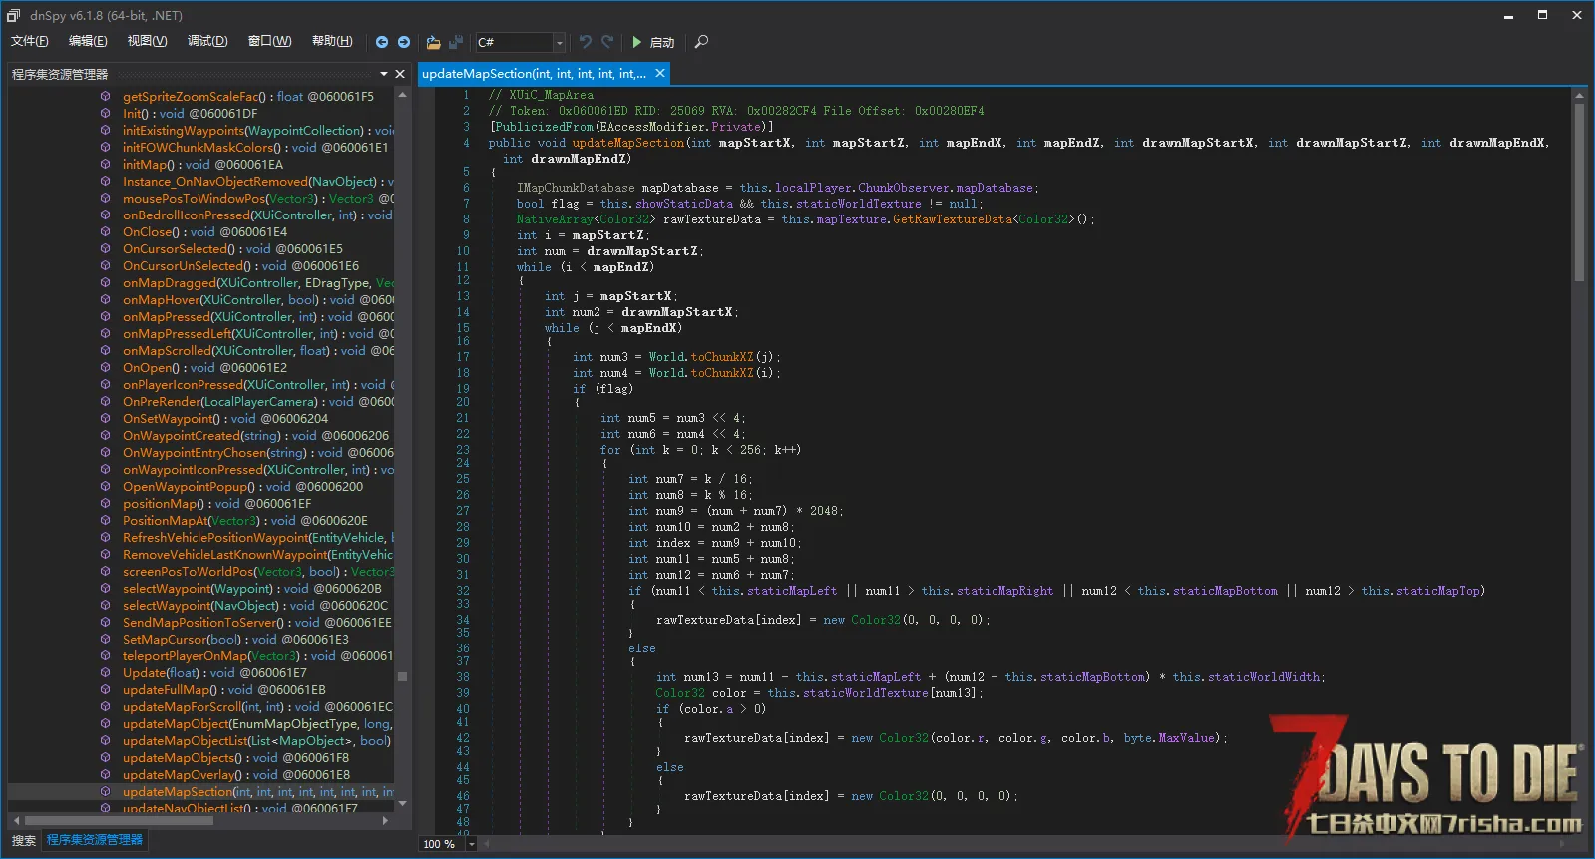Click method icon beside SetMapCursor(bool)

(x=105, y=639)
